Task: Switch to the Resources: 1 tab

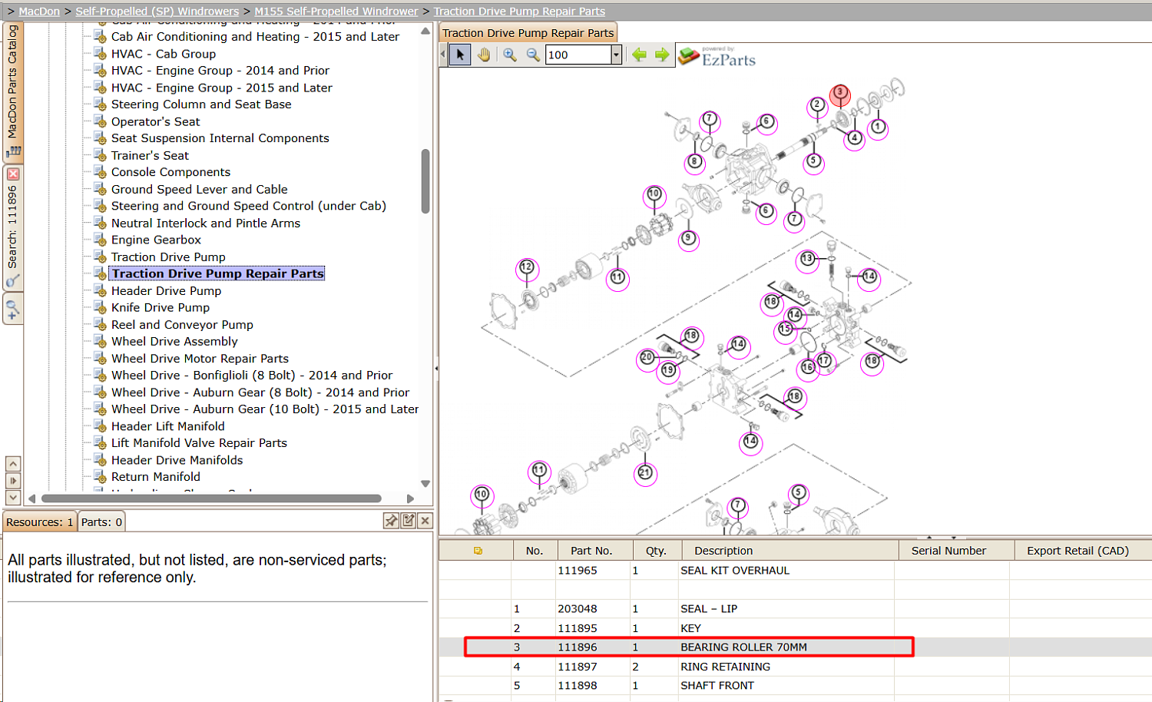Action: 39,522
